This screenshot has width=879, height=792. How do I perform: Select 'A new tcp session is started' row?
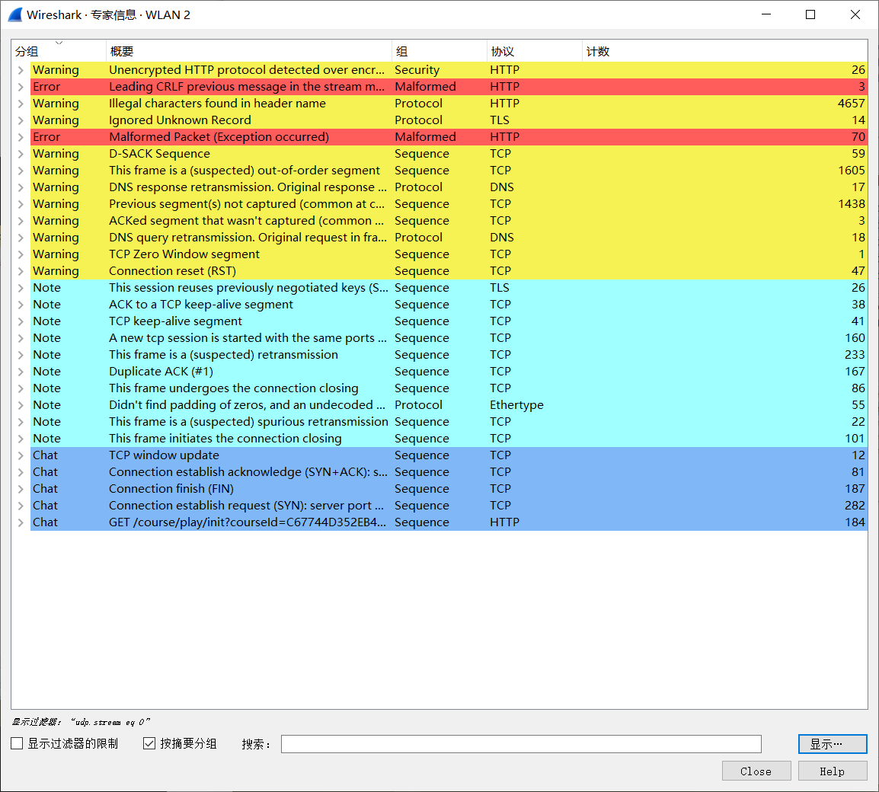pos(449,338)
